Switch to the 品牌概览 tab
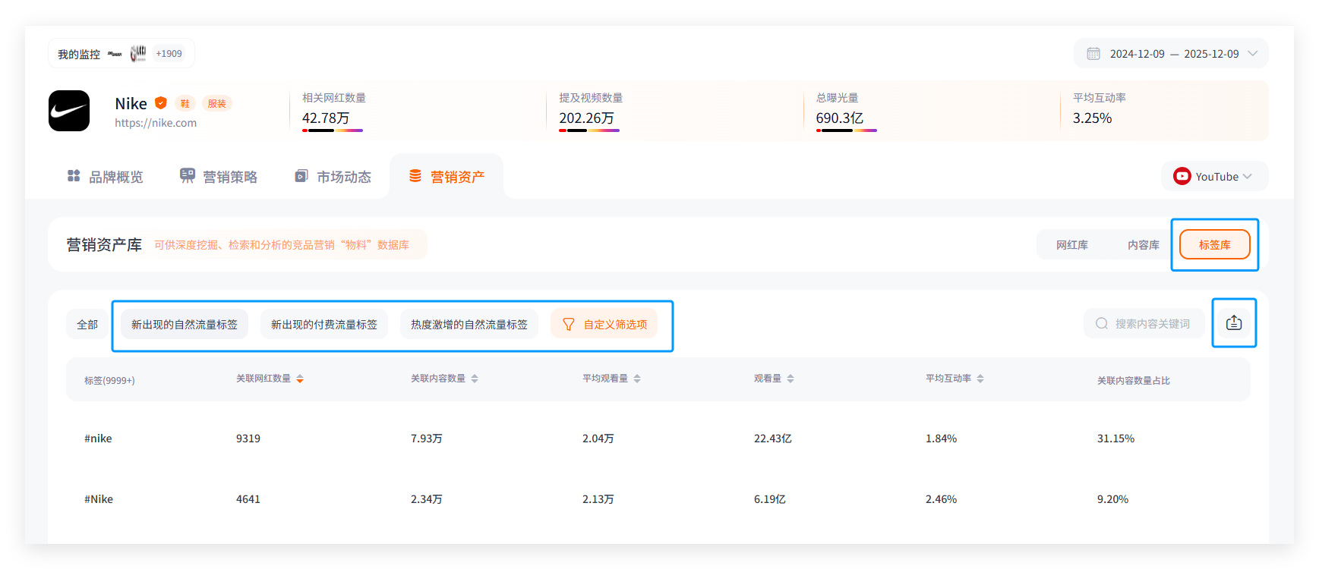This screenshot has height=569, width=1319. (x=106, y=177)
